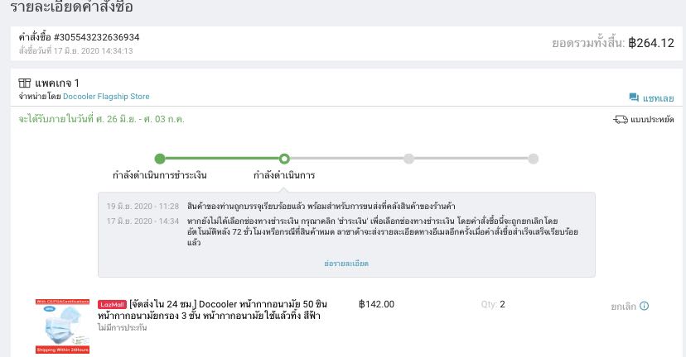686x357 pixels.
Task: Click the info icon next to ยกเลิก
Action: [x=645, y=306]
